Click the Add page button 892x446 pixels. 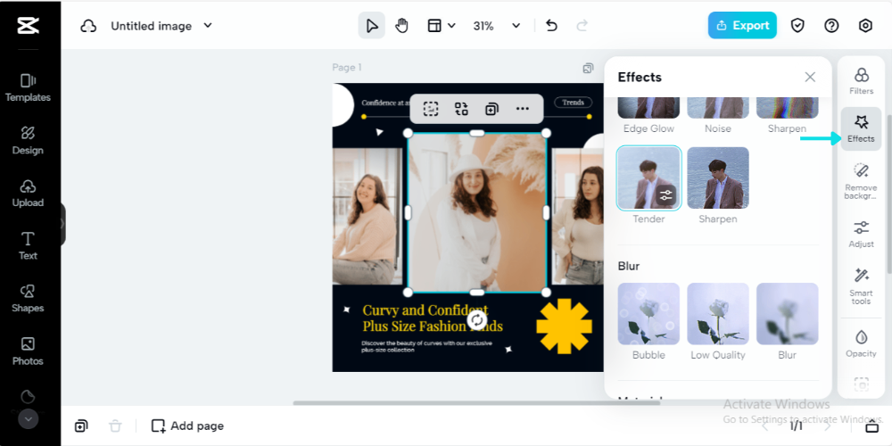[187, 425]
